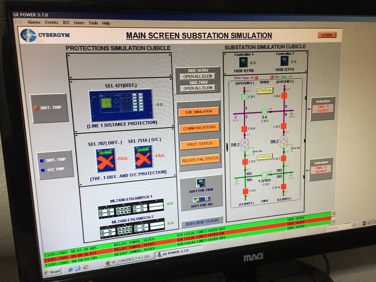Open the IED menu

pos(66,23)
